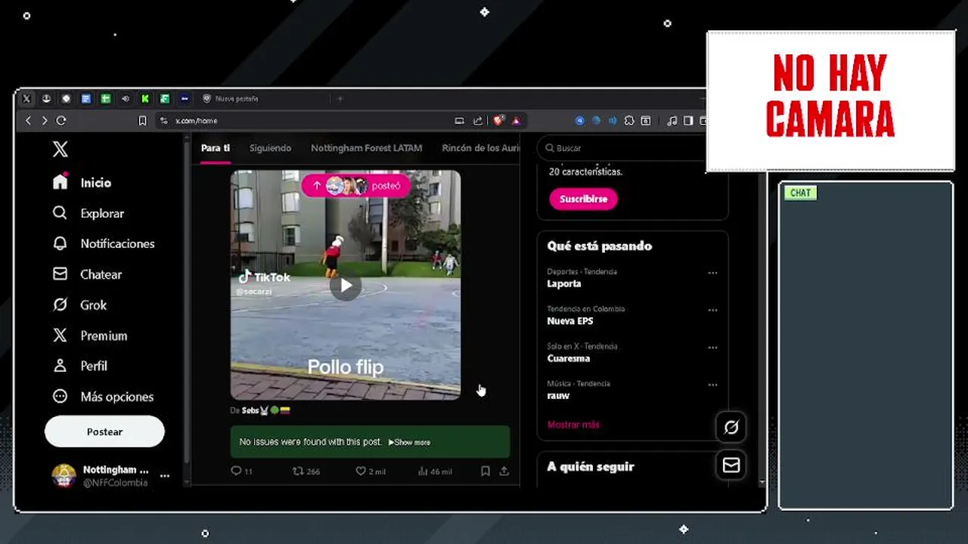This screenshot has height=544, width=968.
Task: Open more options for rauw trend
Action: coord(712,385)
